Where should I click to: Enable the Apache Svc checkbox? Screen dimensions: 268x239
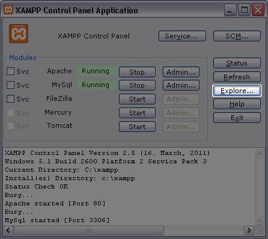(x=10, y=71)
